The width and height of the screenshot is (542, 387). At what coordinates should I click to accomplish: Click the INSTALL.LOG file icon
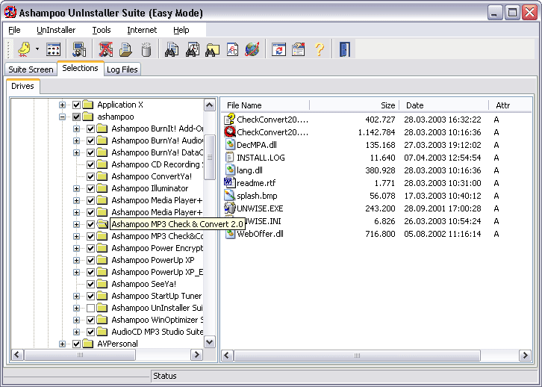click(x=229, y=158)
